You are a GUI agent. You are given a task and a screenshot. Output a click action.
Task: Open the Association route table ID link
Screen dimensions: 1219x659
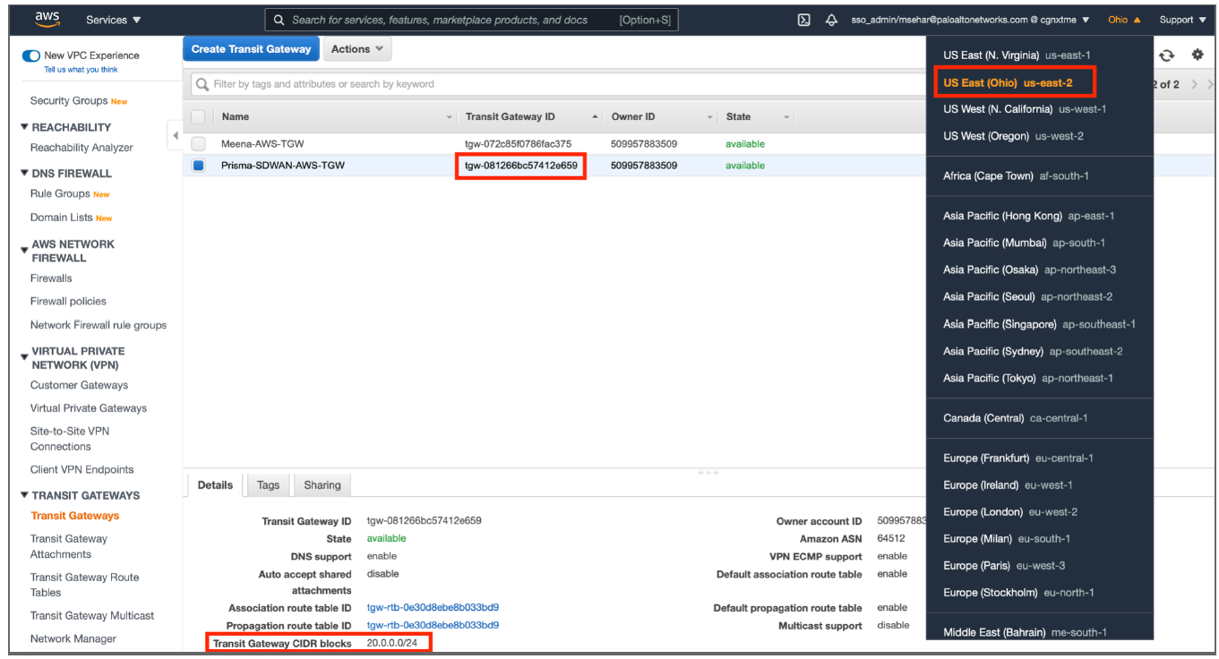433,608
